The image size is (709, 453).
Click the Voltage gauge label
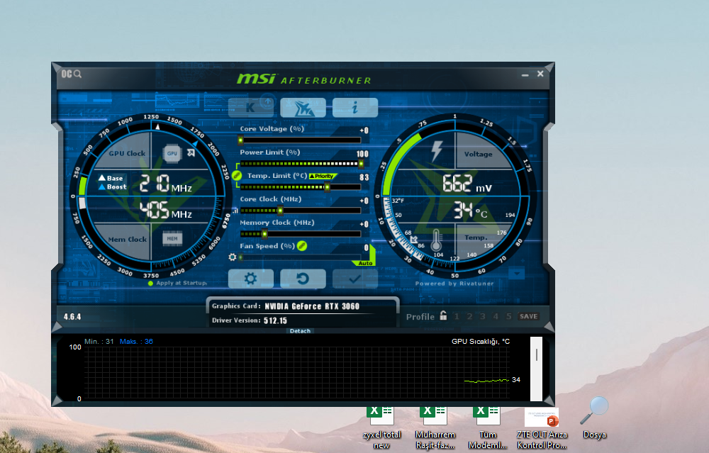point(478,154)
